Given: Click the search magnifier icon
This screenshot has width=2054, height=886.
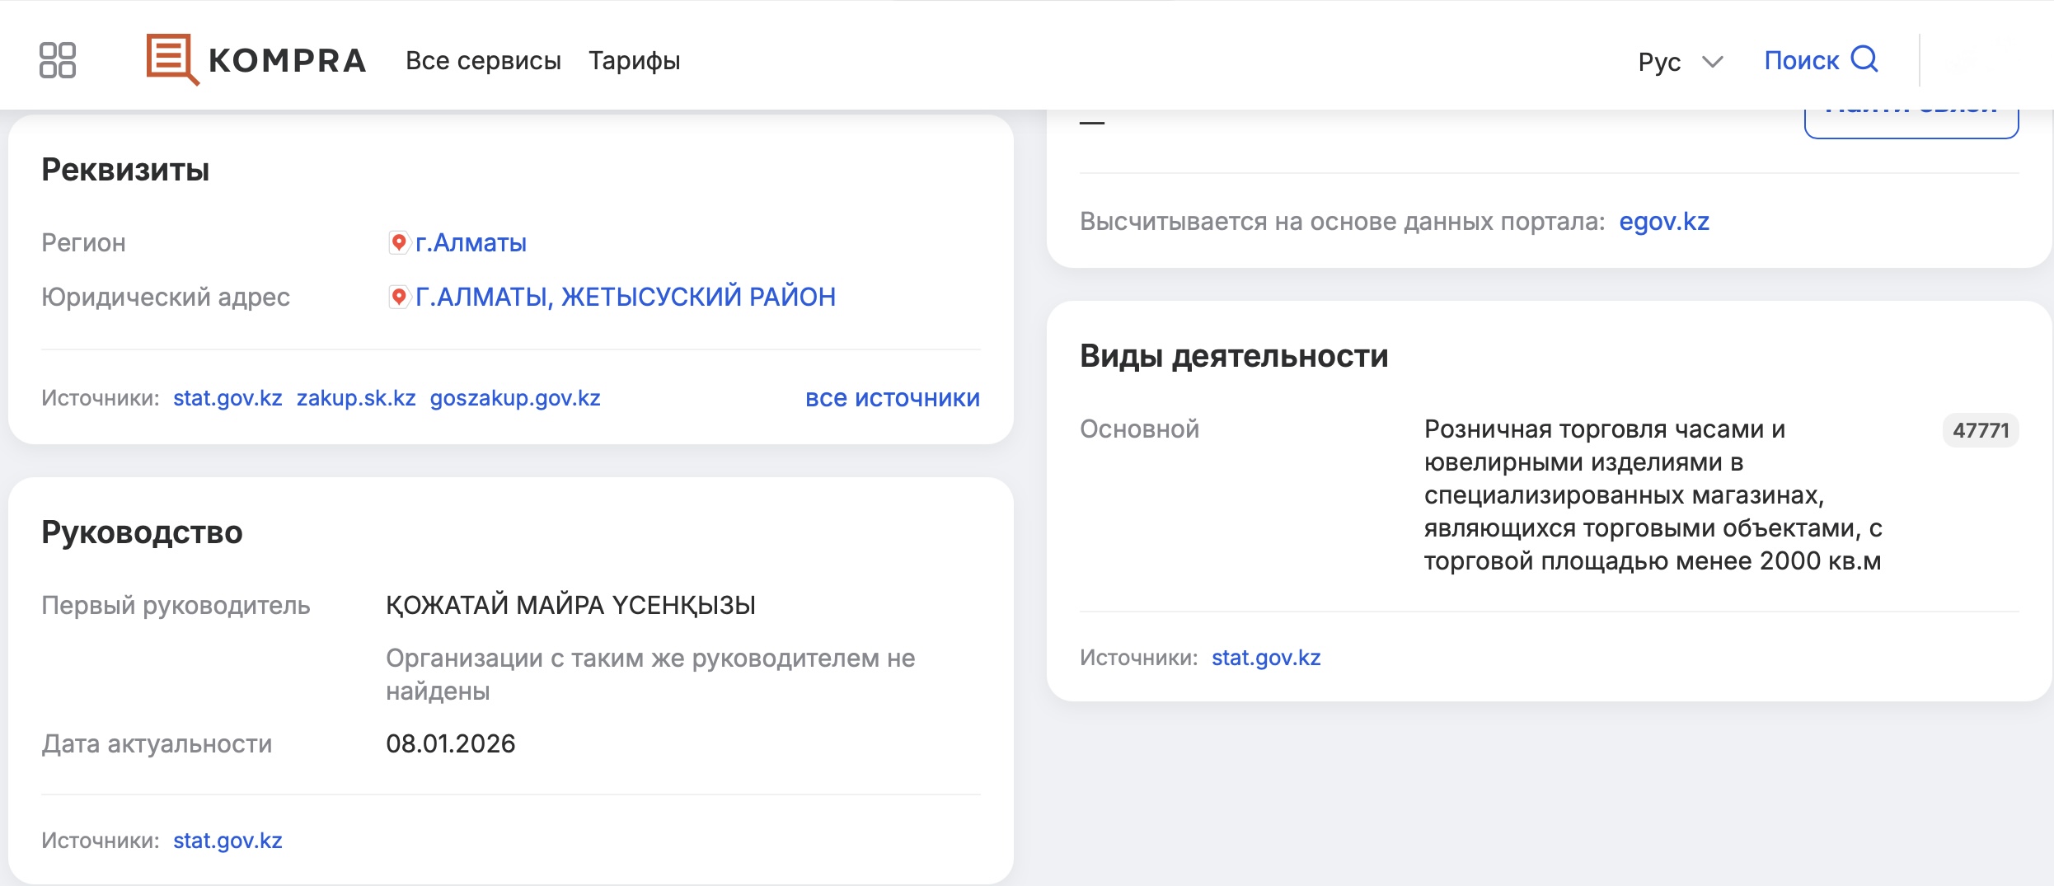Looking at the screenshot, I should click(1864, 59).
